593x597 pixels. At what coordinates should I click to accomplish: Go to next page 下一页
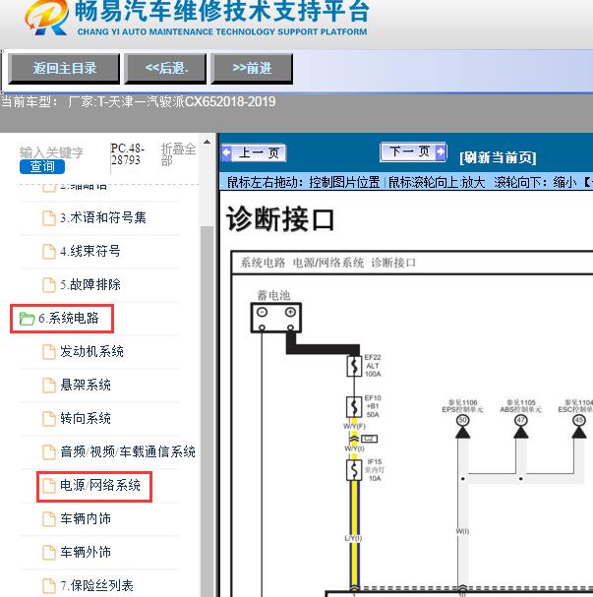(x=413, y=151)
